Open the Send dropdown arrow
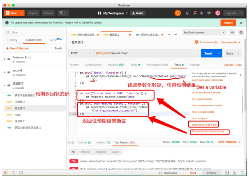The image size is (249, 178). pos(219,53)
